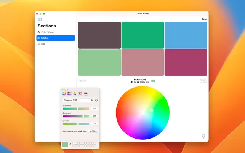Open the color count stepper showing 6
This screenshot has width=245, height=153.
pos(203,81)
